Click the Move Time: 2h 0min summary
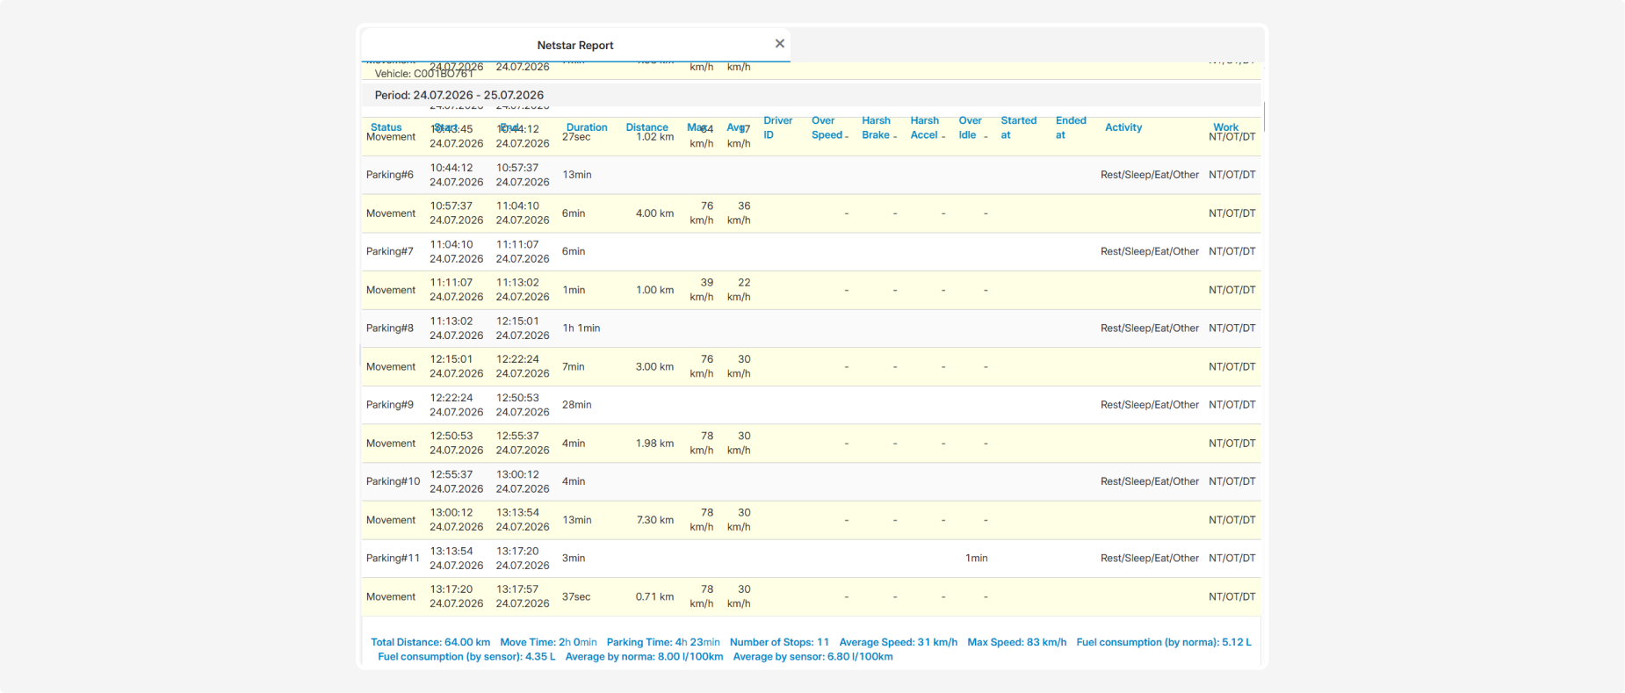Screen dimensions: 1625x693 click(x=548, y=642)
